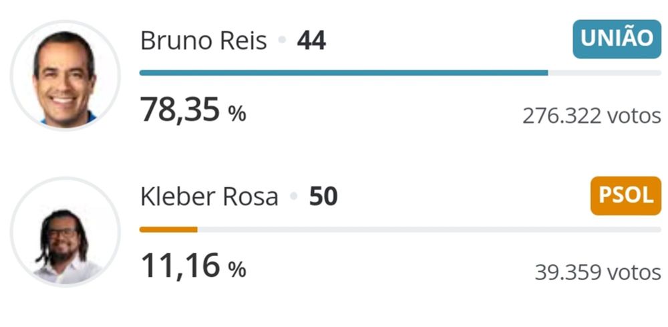Screen dimensions: 668x327
Task: Click candidate number 50
Action: coord(323,197)
